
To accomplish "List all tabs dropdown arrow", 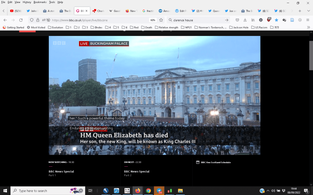I will click(308, 11).
